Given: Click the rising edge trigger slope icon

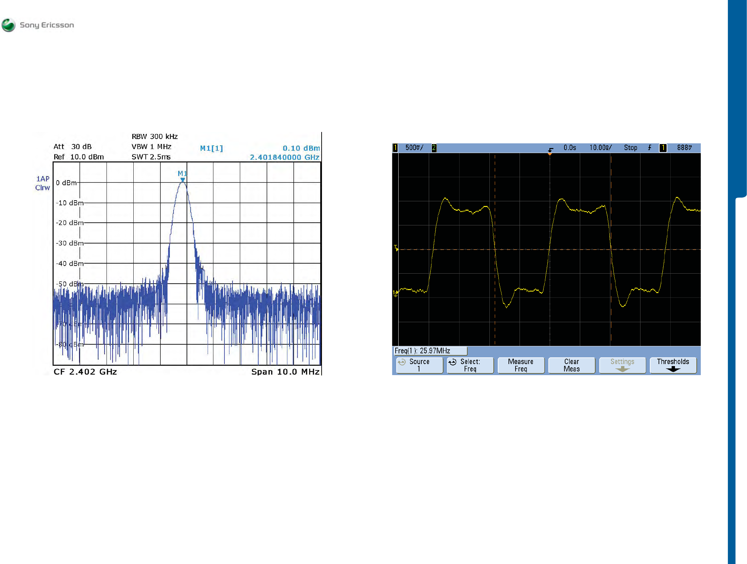Looking at the screenshot, I should tap(650, 148).
